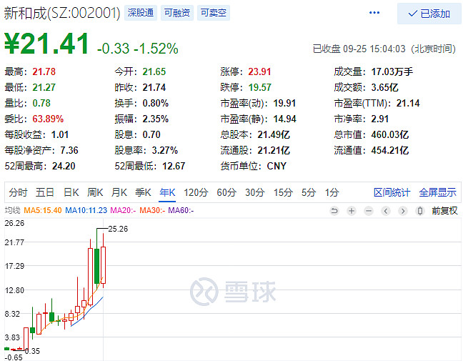Move chart left with previous arrow
Viewport: 473px width, 361px height.
(x=386, y=210)
